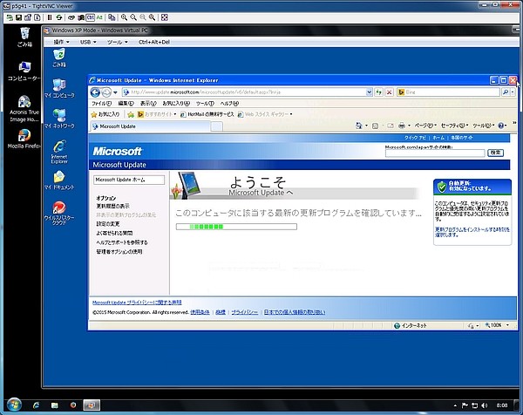Click the IE refresh icon
This screenshot has width=523, height=415.
pos(378,92)
